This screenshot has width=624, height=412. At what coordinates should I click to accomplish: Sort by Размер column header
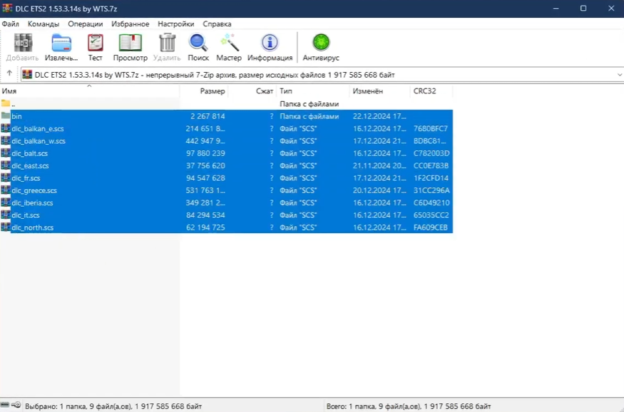[x=204, y=91]
